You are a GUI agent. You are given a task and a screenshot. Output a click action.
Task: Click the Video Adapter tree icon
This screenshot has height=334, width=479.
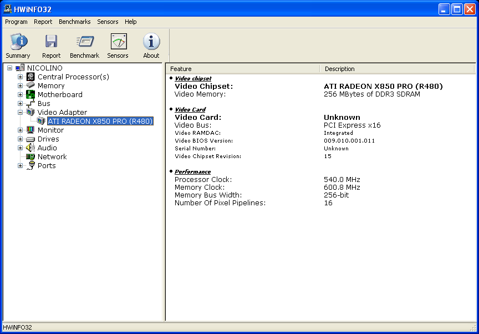30,112
